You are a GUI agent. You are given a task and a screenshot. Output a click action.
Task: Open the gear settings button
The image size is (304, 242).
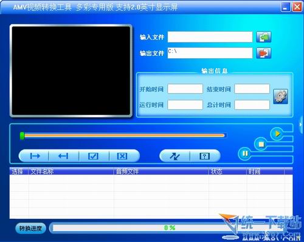point(280,97)
